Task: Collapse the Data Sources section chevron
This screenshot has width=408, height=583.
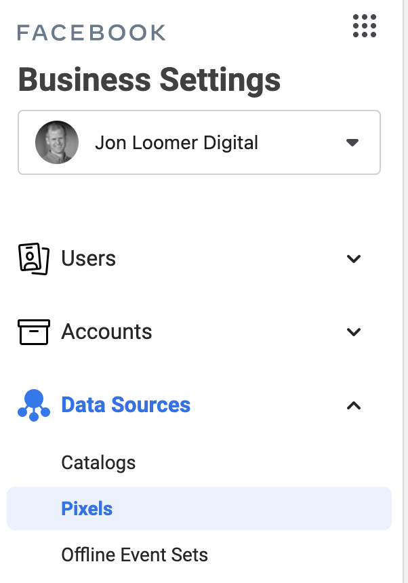Action: [x=354, y=405]
